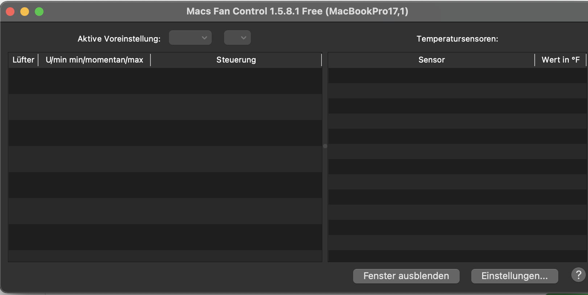Open Einstellungen from the bottom bar
Image resolution: width=588 pixels, height=295 pixels.
pos(514,276)
